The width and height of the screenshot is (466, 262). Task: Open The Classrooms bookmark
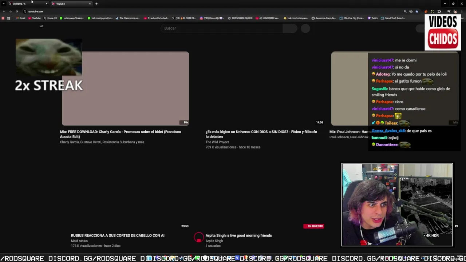click(127, 18)
